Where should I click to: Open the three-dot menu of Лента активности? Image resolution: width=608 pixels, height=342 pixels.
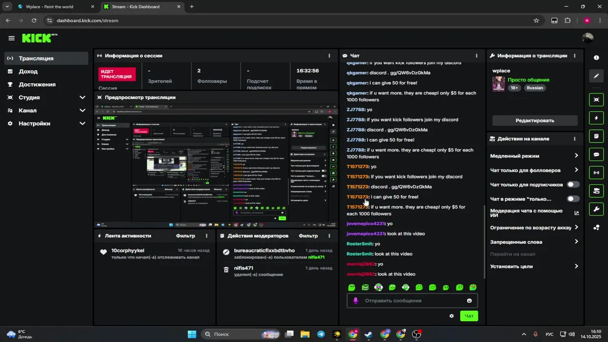click(x=206, y=236)
